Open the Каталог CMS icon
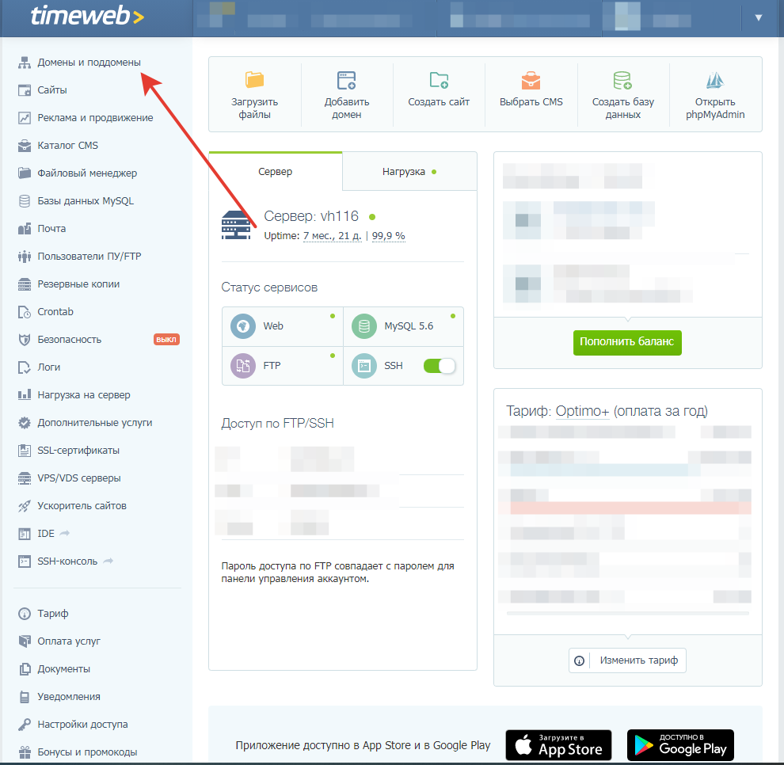The height and width of the screenshot is (765, 784). 24,146
